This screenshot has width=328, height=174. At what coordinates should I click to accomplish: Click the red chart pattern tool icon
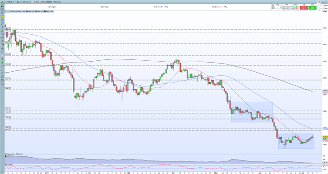2,76
